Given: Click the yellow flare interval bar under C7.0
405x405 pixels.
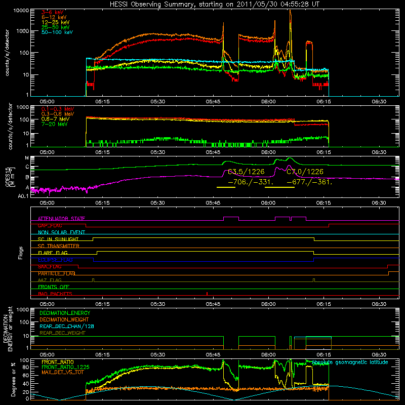Looking at the screenshot, I should (280, 187).
